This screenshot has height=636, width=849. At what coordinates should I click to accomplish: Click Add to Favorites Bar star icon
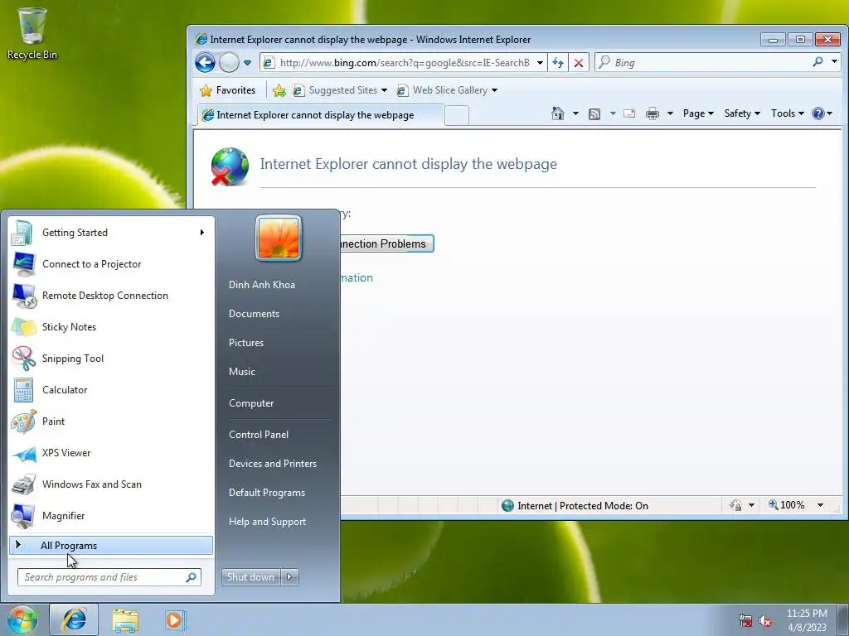pos(279,90)
